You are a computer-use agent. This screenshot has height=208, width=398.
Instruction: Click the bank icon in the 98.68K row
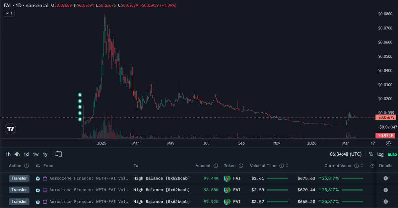click(45, 190)
